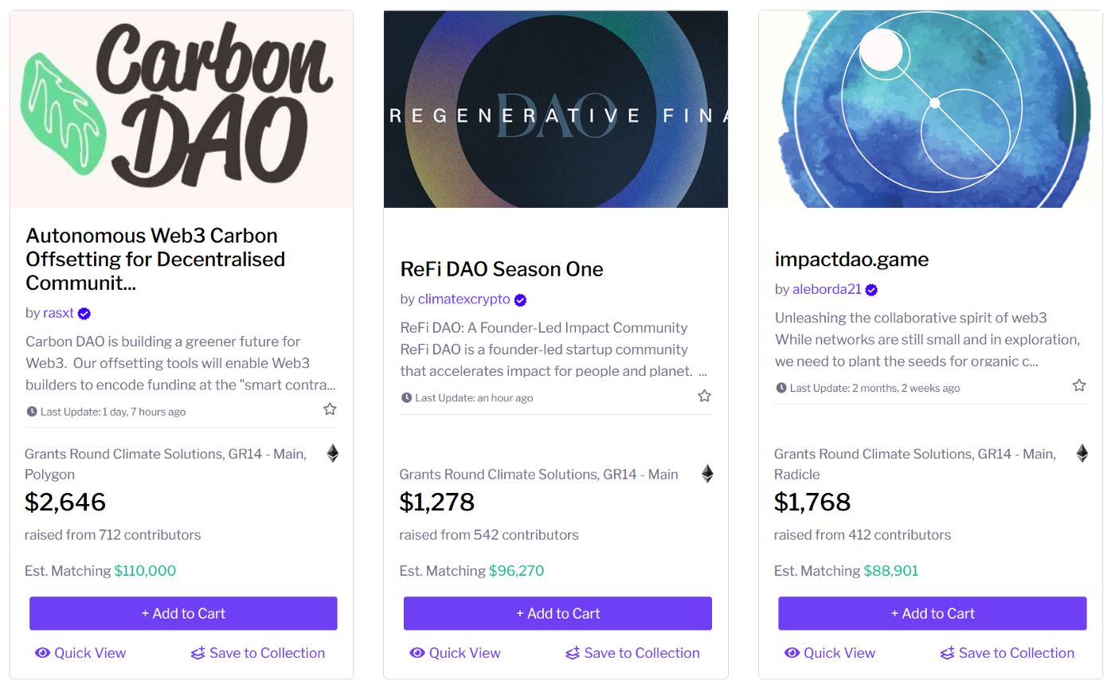Viewport: 1115px width, 688px height.
Task: Toggle favorite star on impactdao.game grant
Action: pos(1079,385)
